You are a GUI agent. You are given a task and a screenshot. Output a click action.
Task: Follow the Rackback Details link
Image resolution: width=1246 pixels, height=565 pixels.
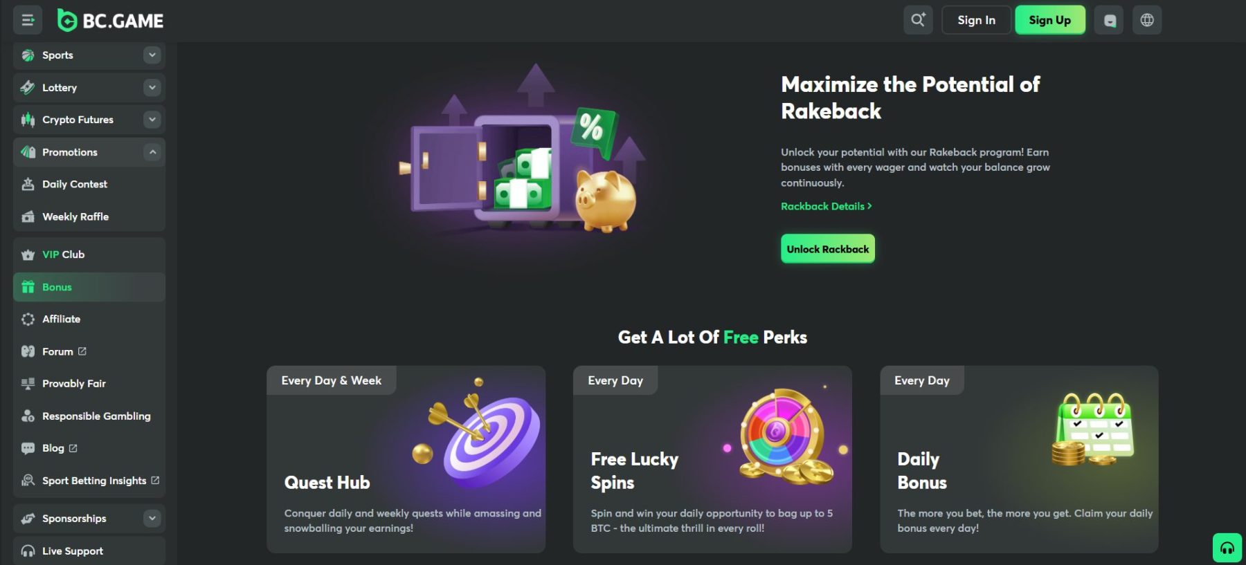[826, 206]
